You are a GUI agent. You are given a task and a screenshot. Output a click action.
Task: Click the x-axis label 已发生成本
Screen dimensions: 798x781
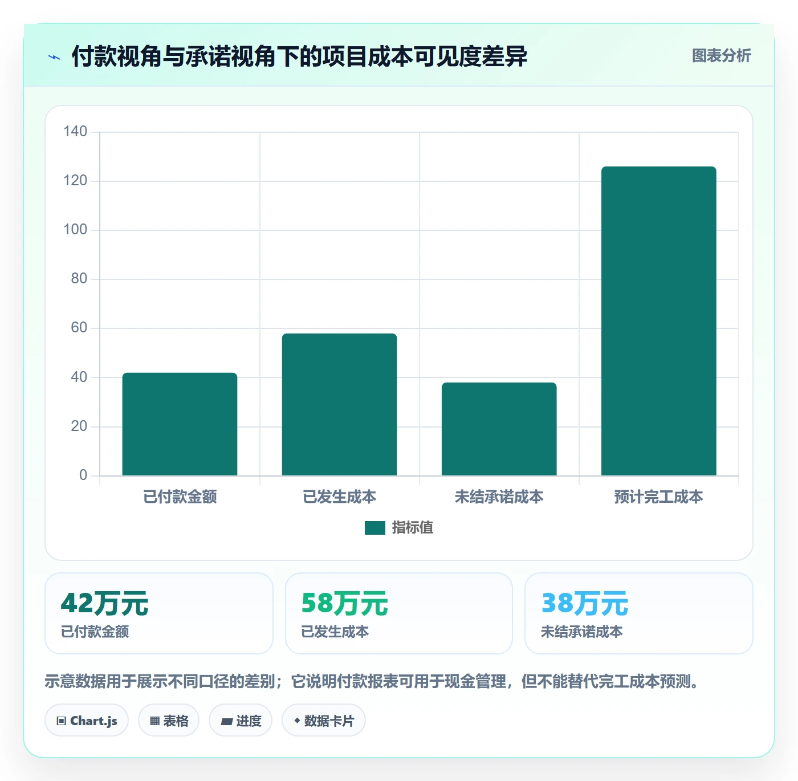(x=339, y=497)
